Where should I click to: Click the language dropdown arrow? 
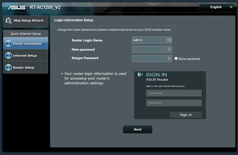tap(231, 7)
